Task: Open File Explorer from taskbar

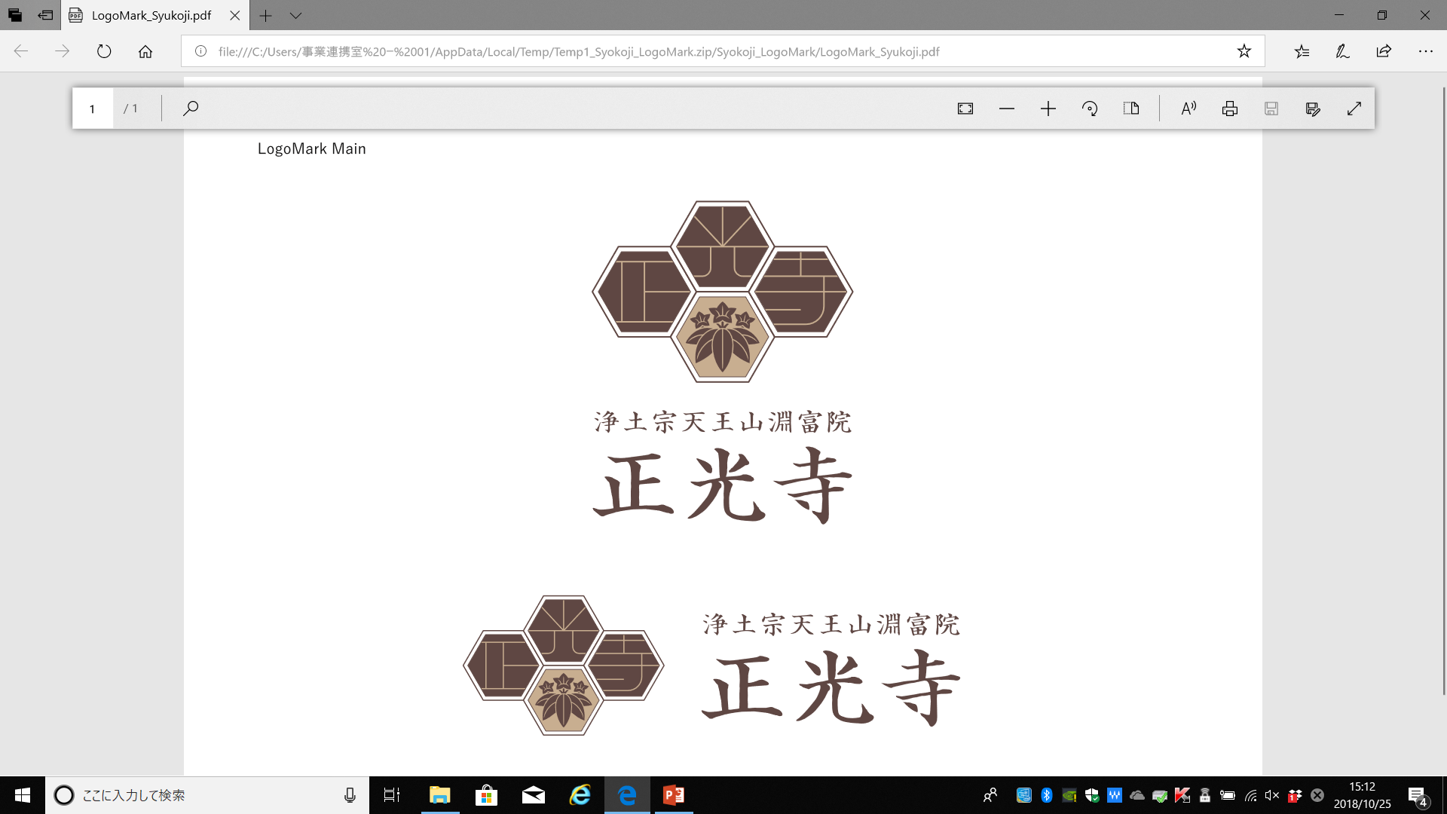Action: [440, 795]
